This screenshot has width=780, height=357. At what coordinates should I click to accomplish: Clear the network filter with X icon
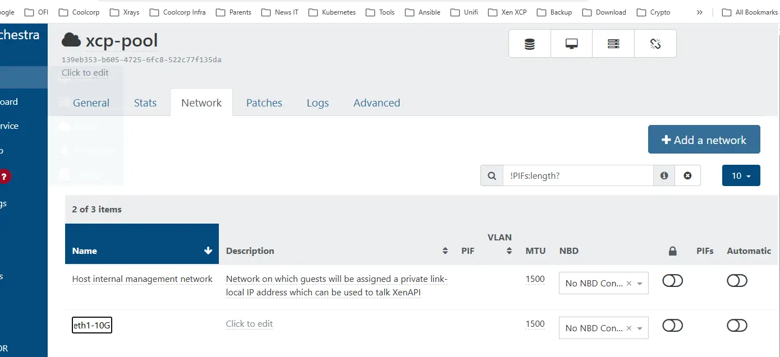tap(687, 175)
